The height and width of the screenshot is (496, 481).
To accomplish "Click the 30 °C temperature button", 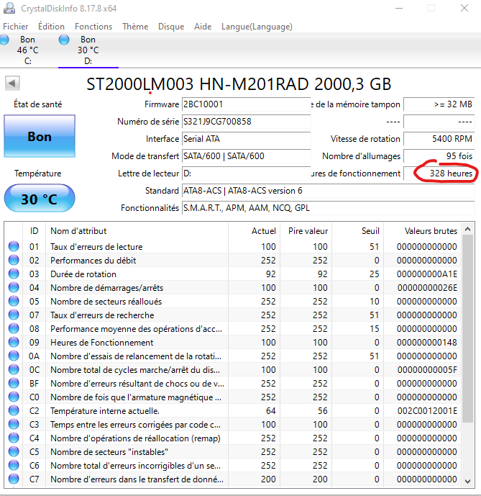I will (x=40, y=199).
